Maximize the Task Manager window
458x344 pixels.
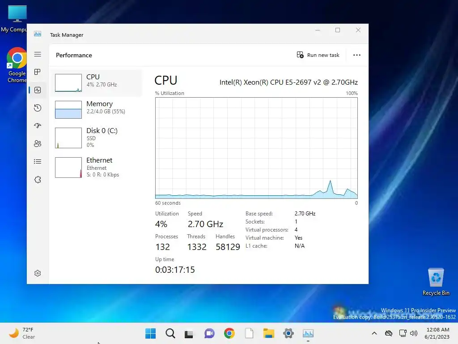pos(338,30)
